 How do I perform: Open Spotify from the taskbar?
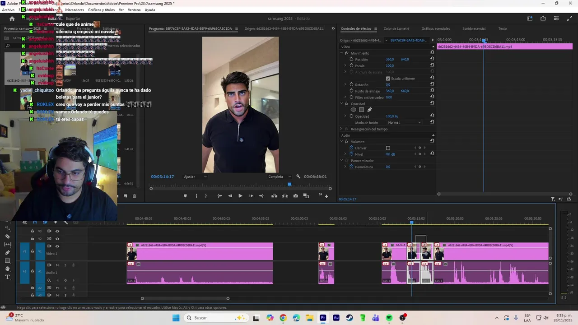(389, 318)
